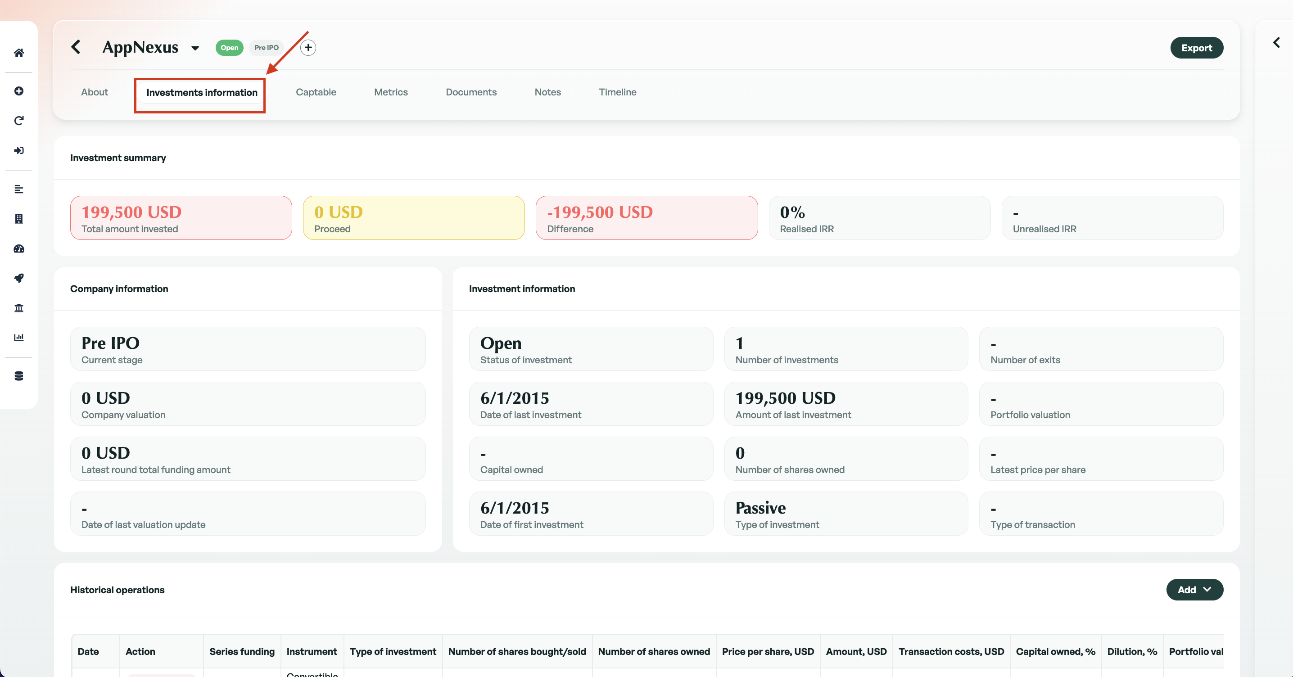Click the Capital owned field
Viewport: 1293px width, 677px height.
(591, 459)
